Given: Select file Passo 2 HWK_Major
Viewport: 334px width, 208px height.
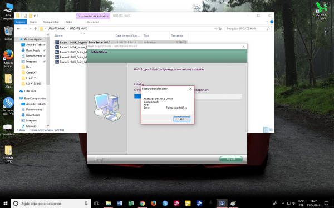Looking at the screenshot, I should (71, 47).
